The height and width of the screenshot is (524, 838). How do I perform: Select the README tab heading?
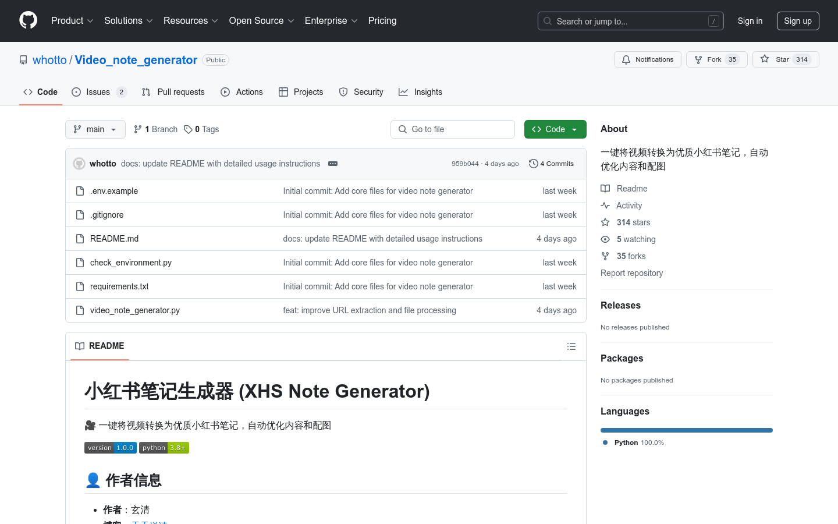[100, 346]
